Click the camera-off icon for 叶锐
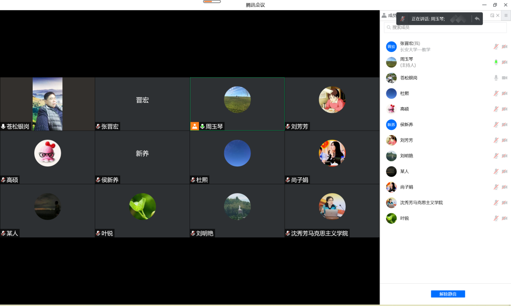 504,218
